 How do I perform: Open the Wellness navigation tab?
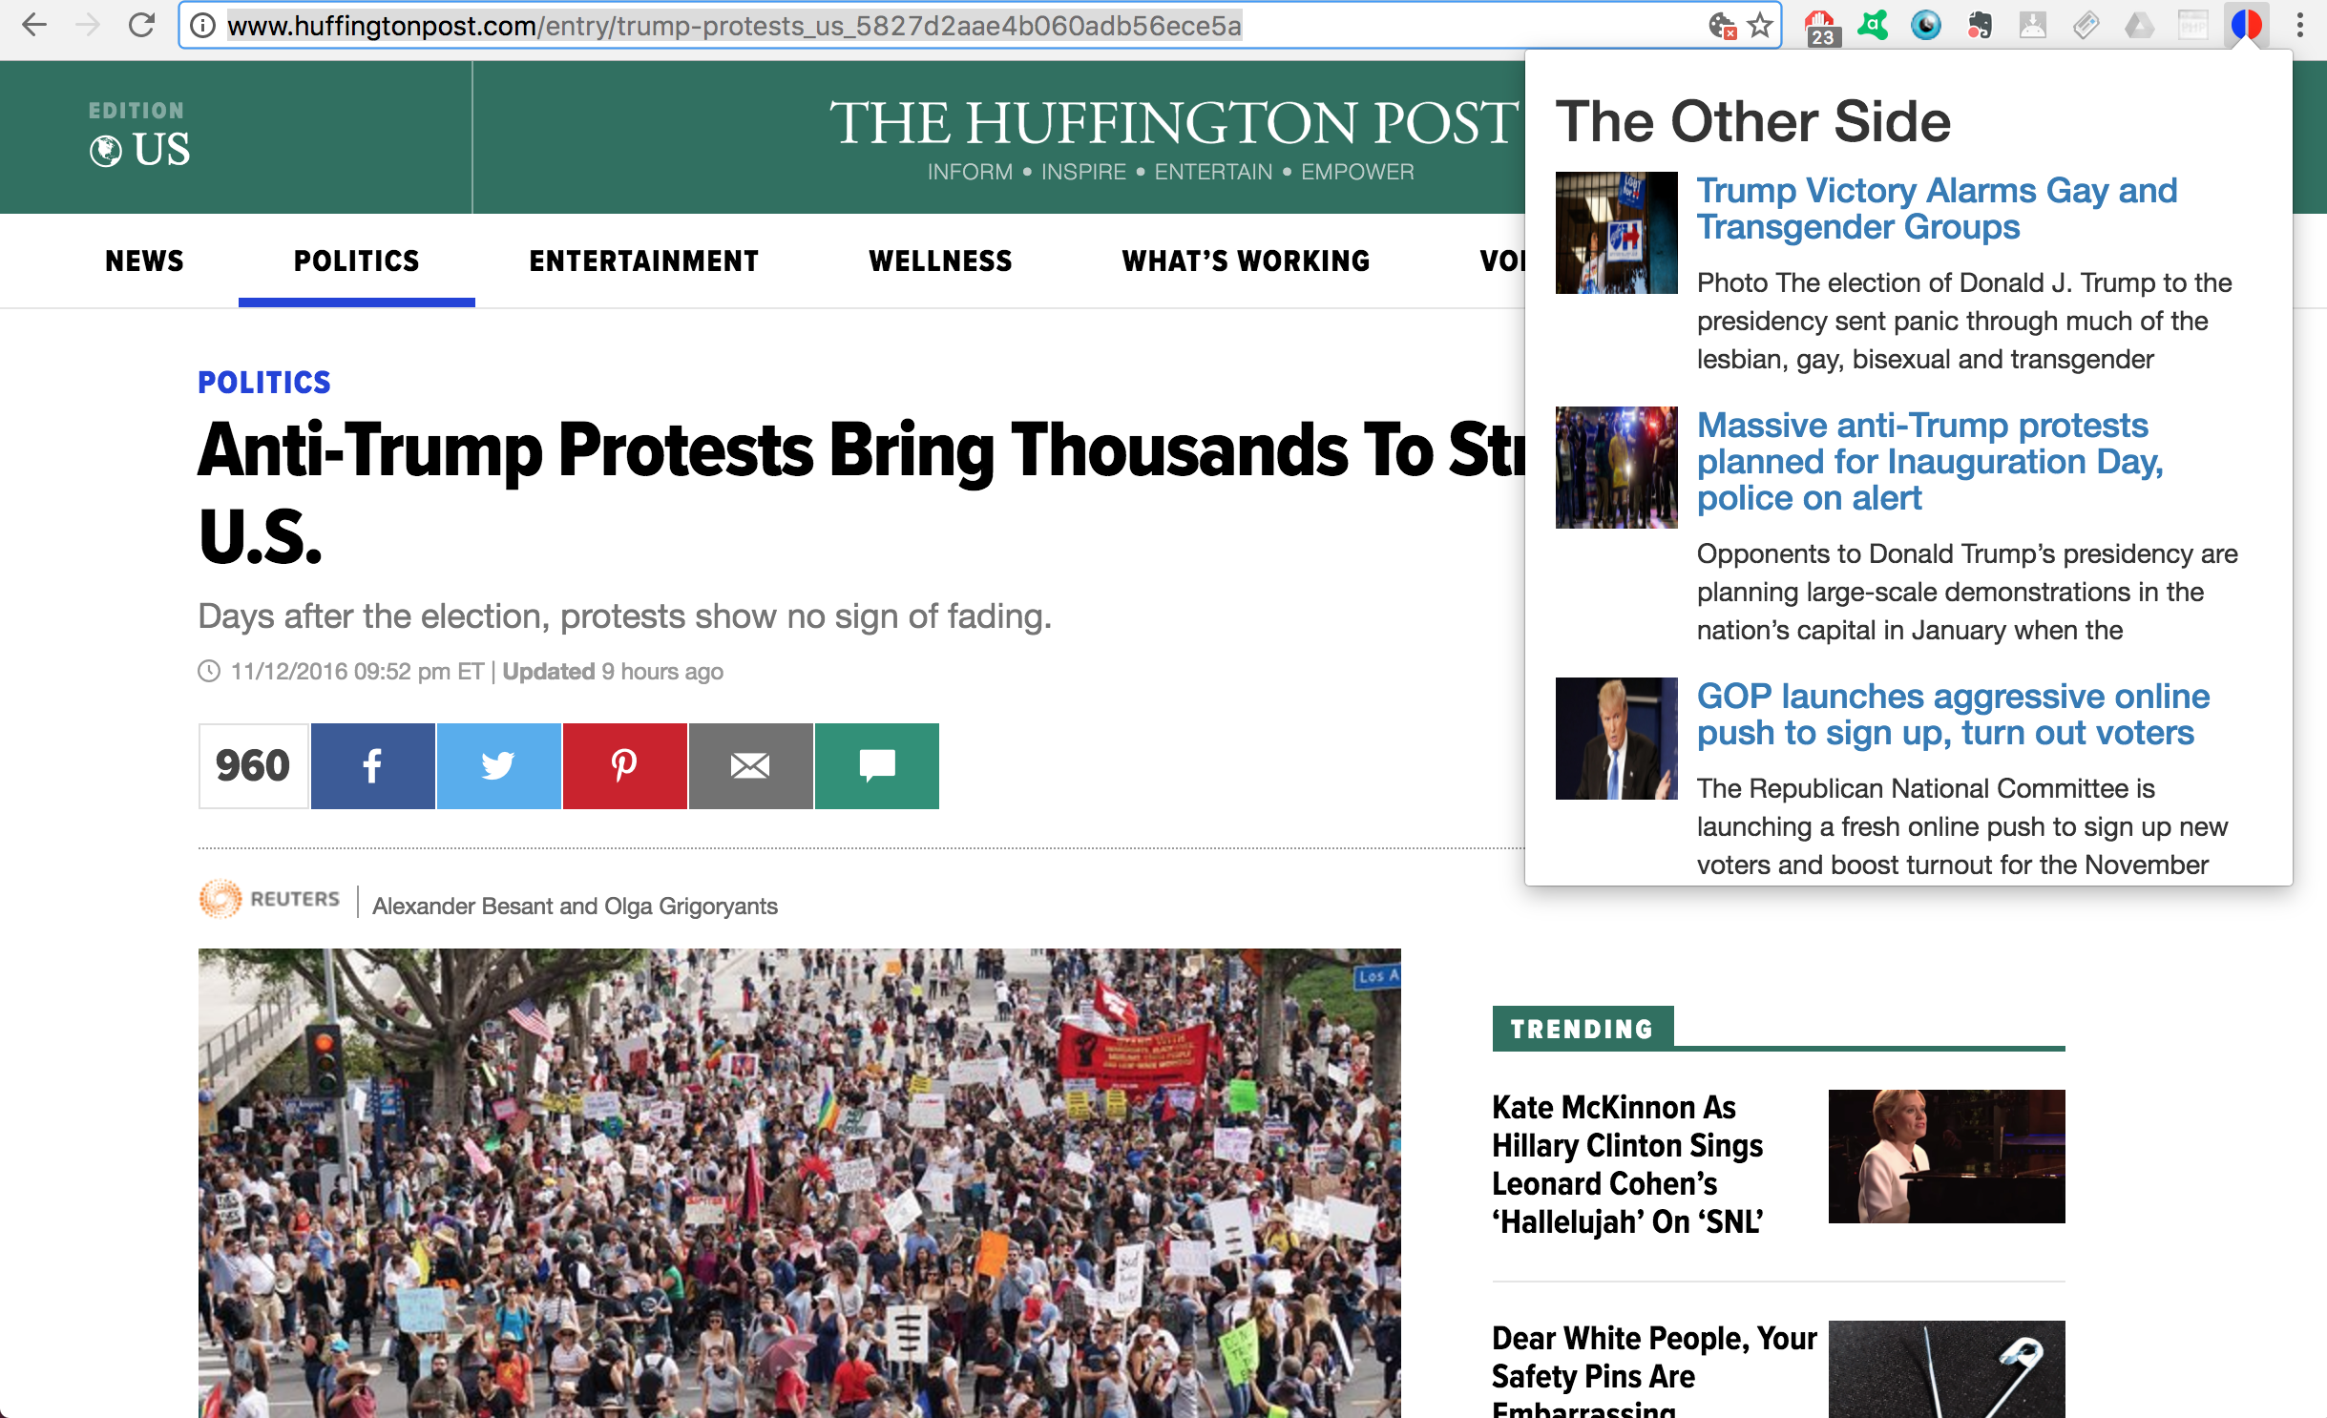[x=939, y=261]
